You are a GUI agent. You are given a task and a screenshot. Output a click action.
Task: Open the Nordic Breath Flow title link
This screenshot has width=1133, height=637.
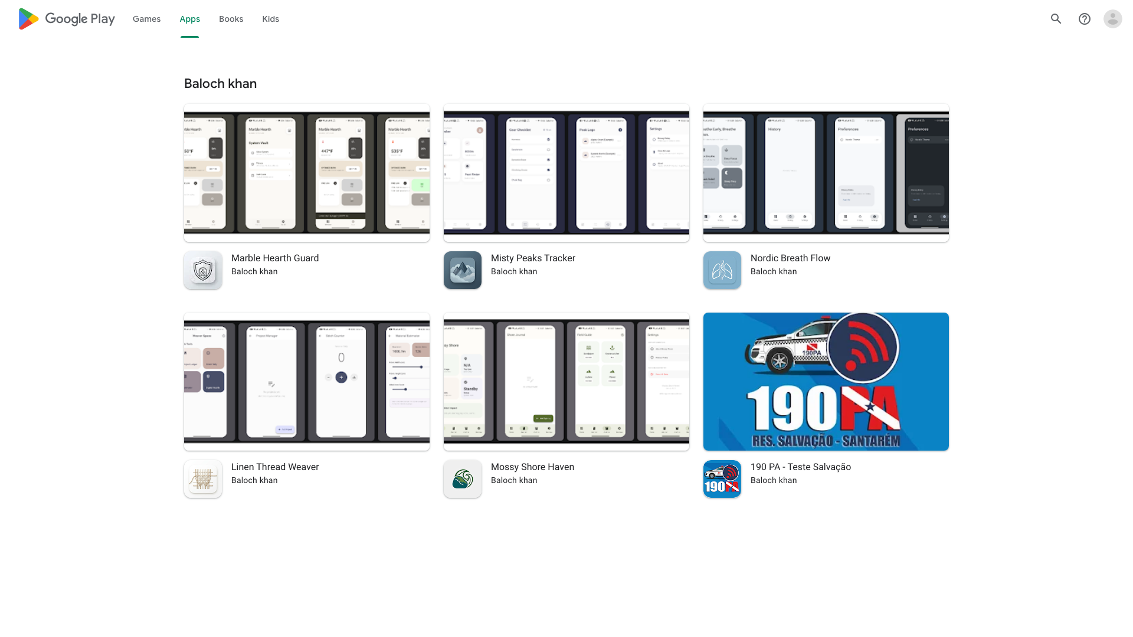[x=790, y=258]
